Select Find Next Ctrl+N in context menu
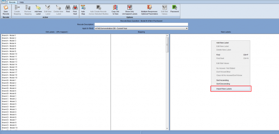 pos(231,58)
